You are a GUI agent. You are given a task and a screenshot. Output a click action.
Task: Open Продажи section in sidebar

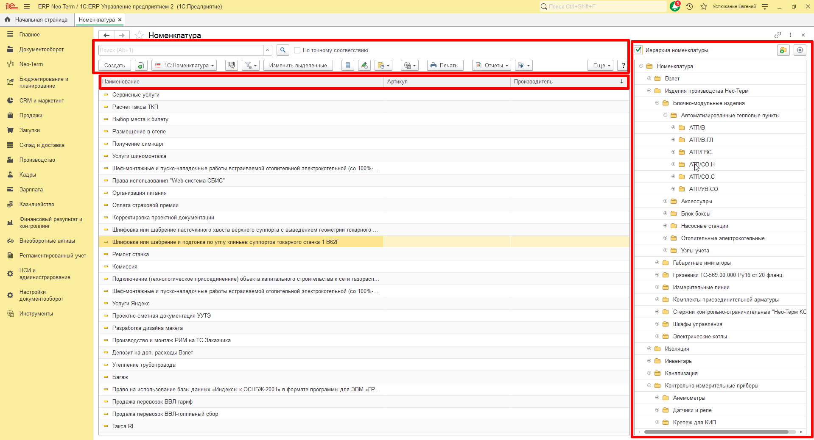(x=31, y=115)
